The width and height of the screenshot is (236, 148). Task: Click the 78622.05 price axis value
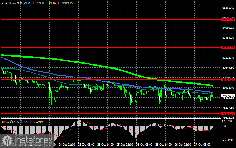click(228, 117)
